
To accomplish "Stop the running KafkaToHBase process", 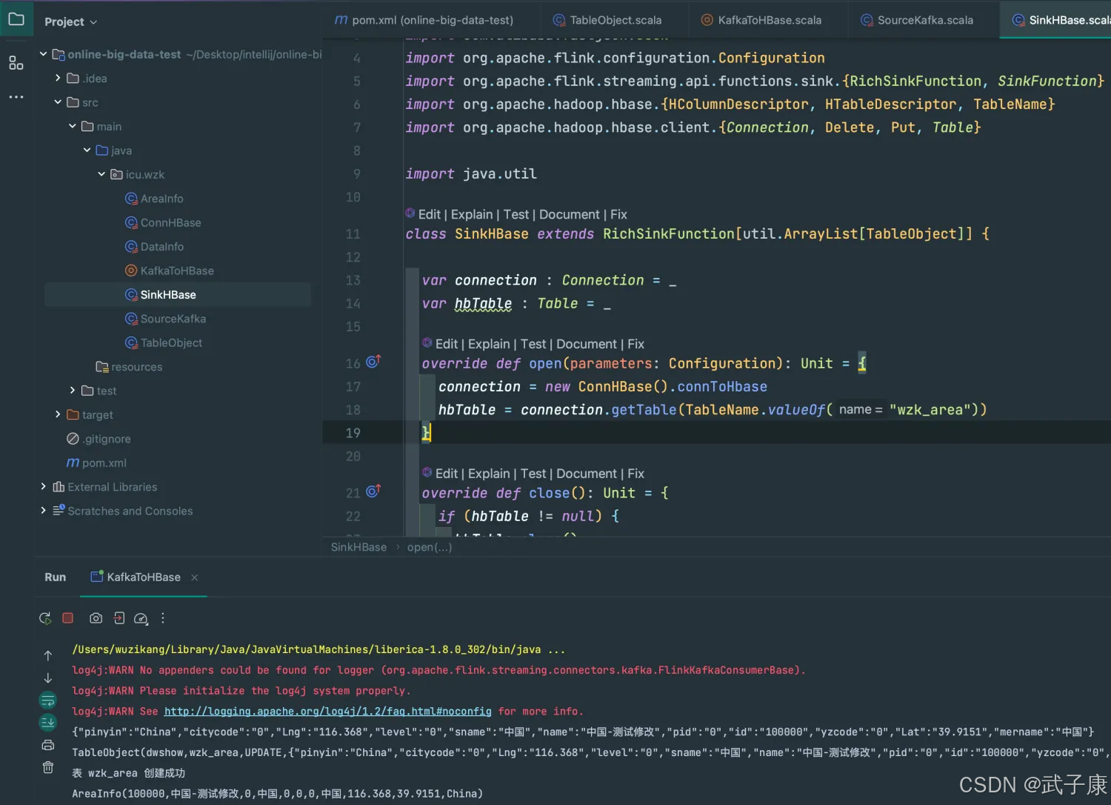I will (68, 618).
